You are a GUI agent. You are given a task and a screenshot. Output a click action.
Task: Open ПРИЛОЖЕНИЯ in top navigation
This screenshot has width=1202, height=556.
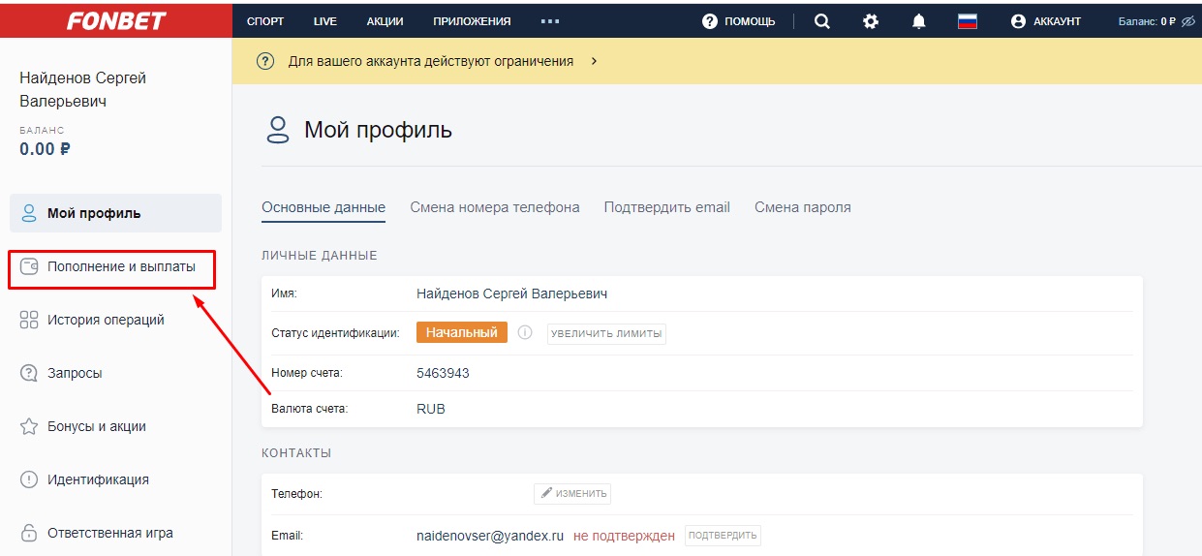click(x=472, y=21)
